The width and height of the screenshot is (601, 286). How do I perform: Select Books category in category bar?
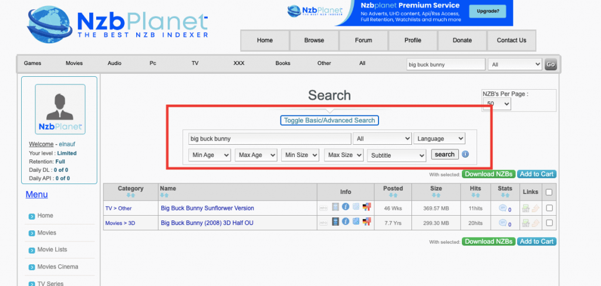283,63
